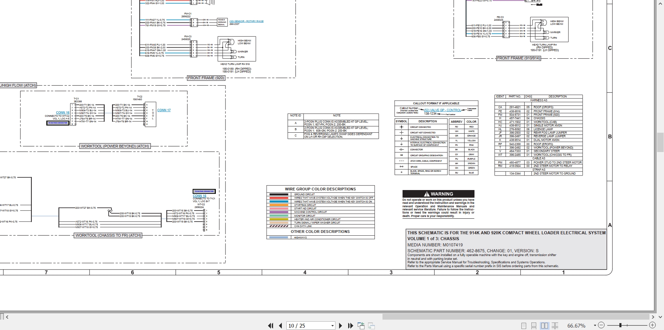This screenshot has width=664, height=330.
Task: Go to the next page
Action: pyautogui.click(x=340, y=326)
